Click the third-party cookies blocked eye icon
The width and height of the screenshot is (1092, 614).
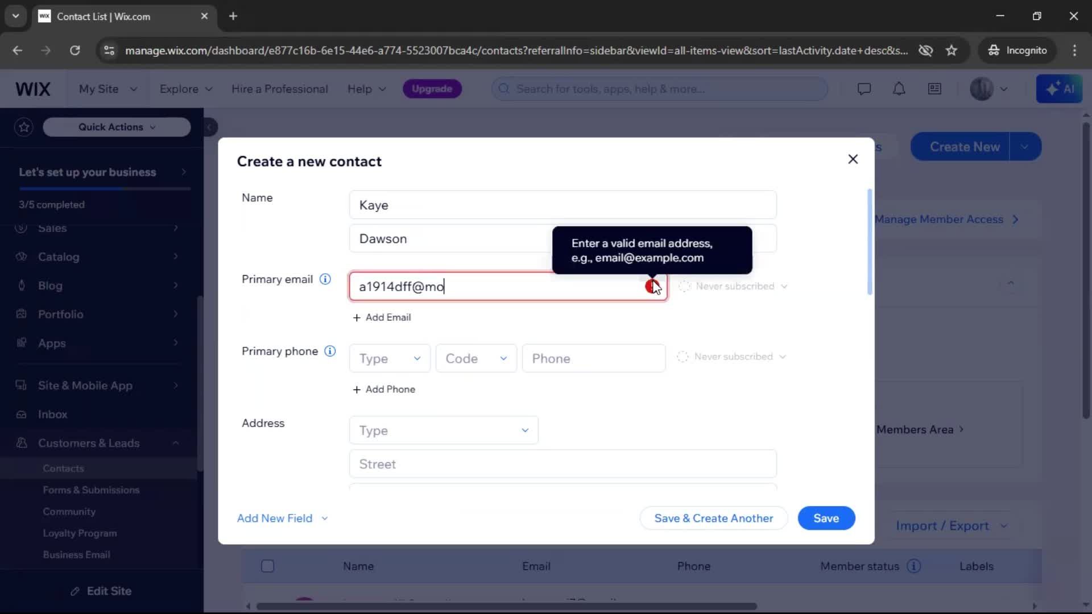925,51
